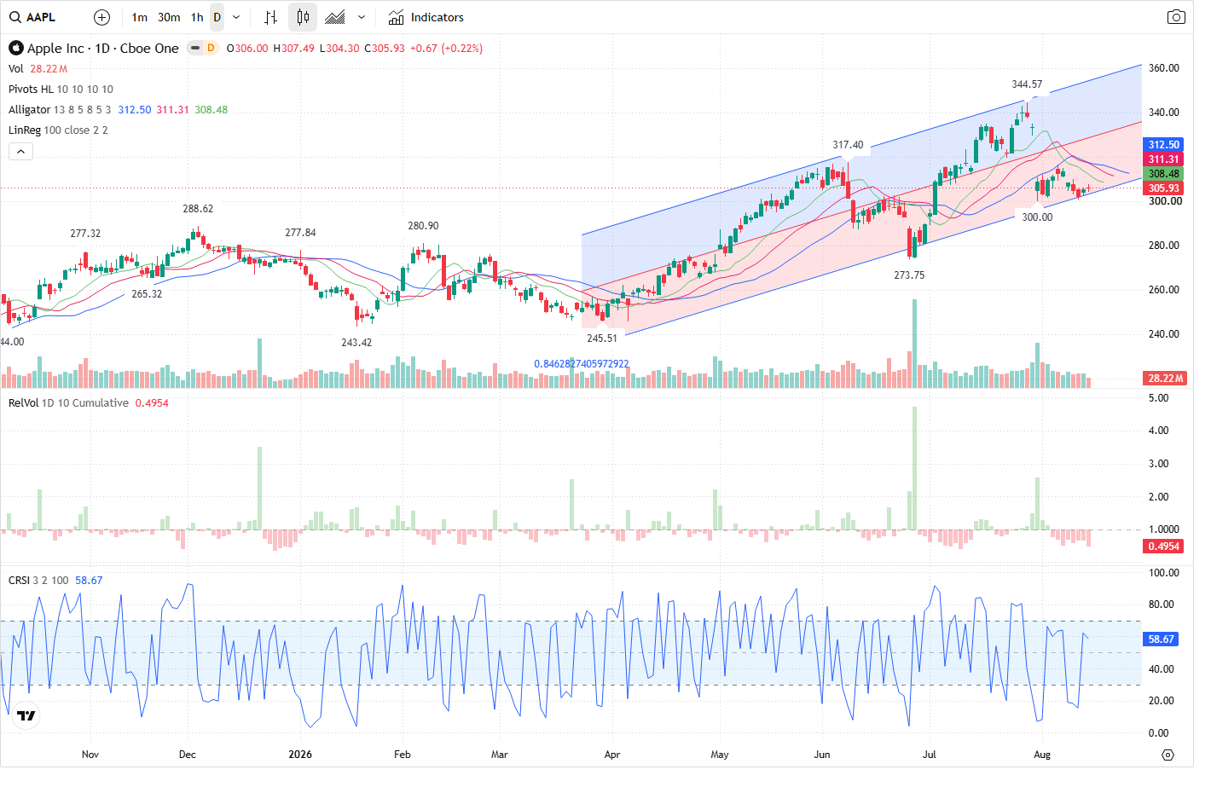Image resolution: width=1211 pixels, height=810 pixels.
Task: Switch to 1m timeframe
Action: tap(140, 17)
